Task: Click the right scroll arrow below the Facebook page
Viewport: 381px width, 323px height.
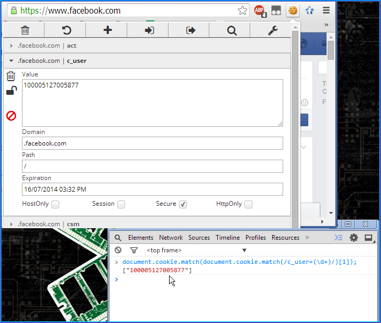Action: click(x=322, y=221)
